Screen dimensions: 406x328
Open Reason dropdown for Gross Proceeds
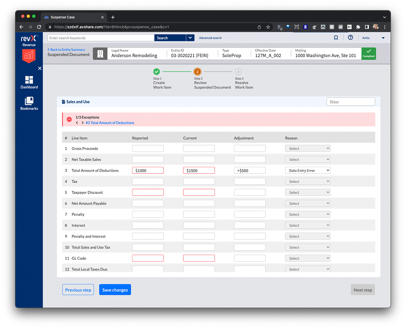(307, 148)
